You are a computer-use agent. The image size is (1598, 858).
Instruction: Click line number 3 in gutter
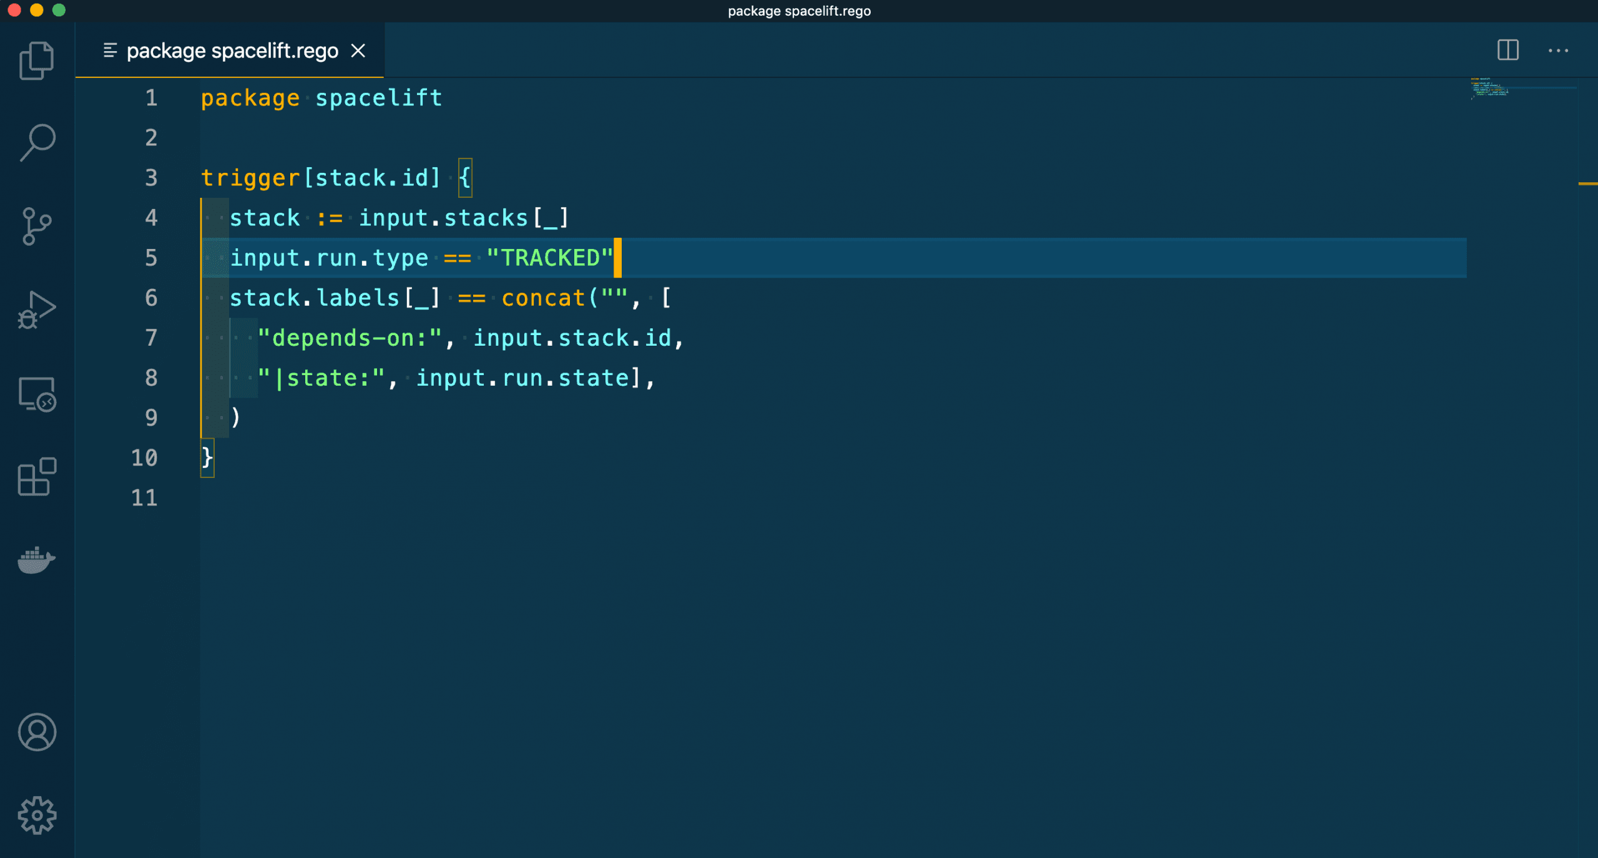[151, 178]
